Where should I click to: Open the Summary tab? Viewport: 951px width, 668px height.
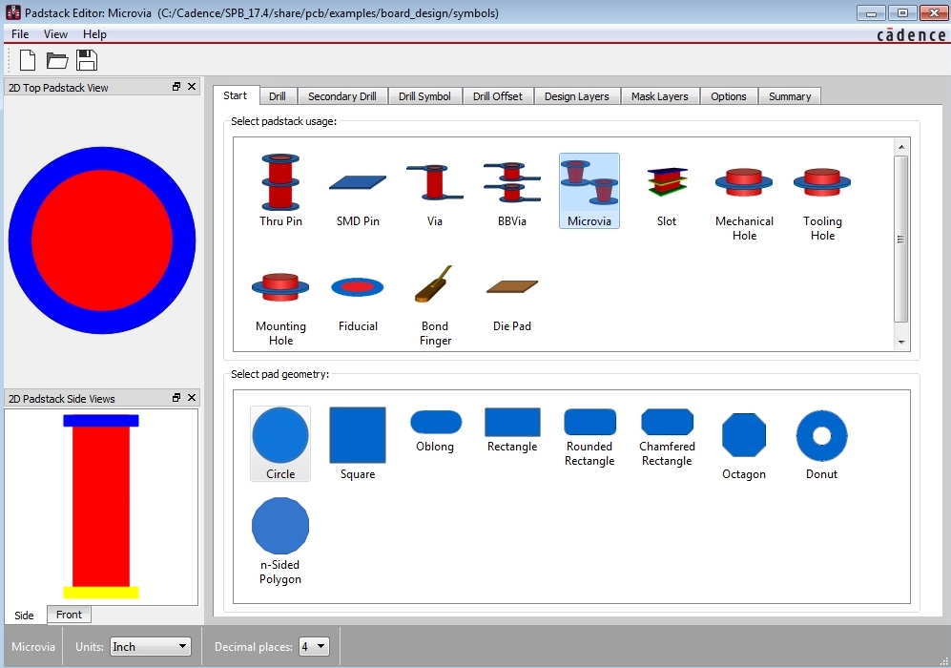tap(790, 96)
